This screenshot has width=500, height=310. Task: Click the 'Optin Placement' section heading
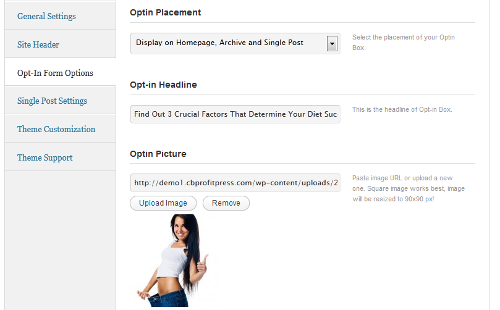pyautogui.click(x=165, y=12)
